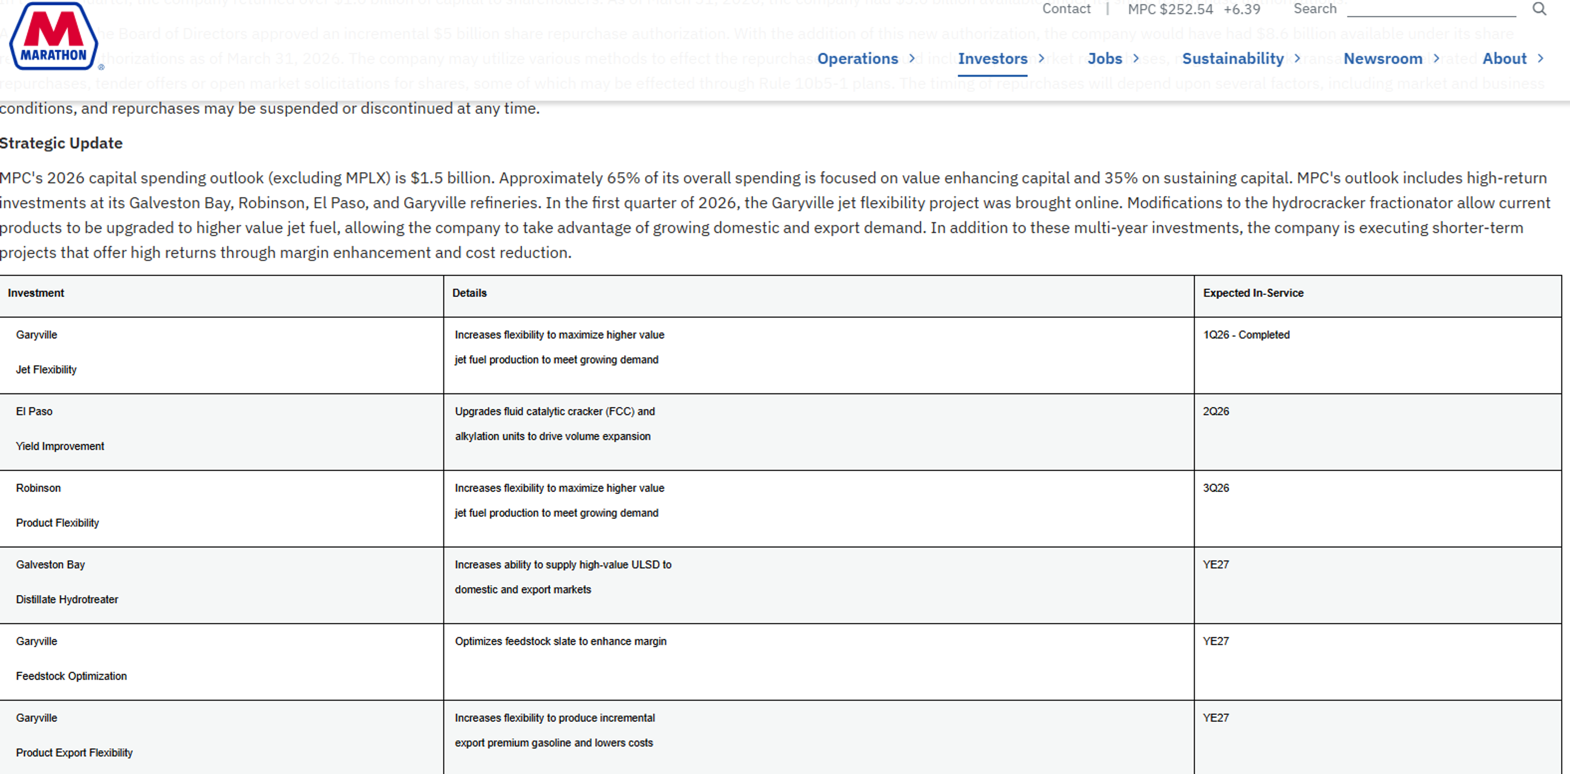The height and width of the screenshot is (774, 1570).
Task: Click YE27 in the Product Export Flexibility row
Action: coord(1216,718)
